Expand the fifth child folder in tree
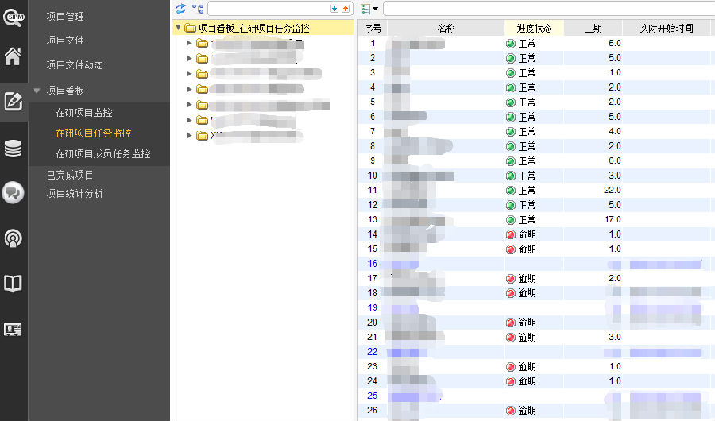Viewport: 715px width, 421px height. (190, 104)
